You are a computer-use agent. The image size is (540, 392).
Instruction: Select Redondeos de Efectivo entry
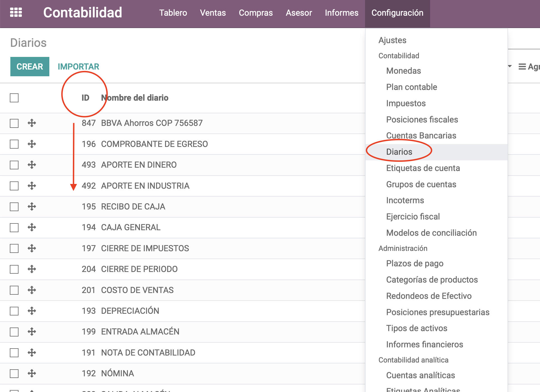tap(437, 296)
